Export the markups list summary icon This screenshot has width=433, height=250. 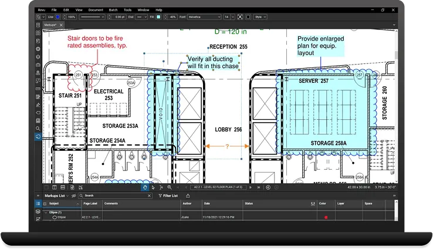pos(188,195)
